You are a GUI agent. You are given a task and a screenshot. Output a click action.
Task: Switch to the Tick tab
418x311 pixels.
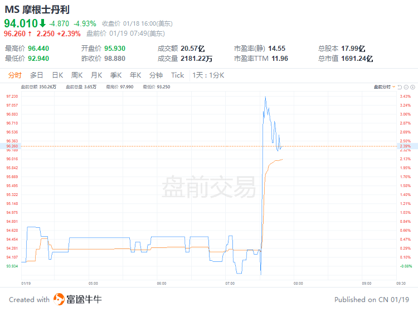177,75
